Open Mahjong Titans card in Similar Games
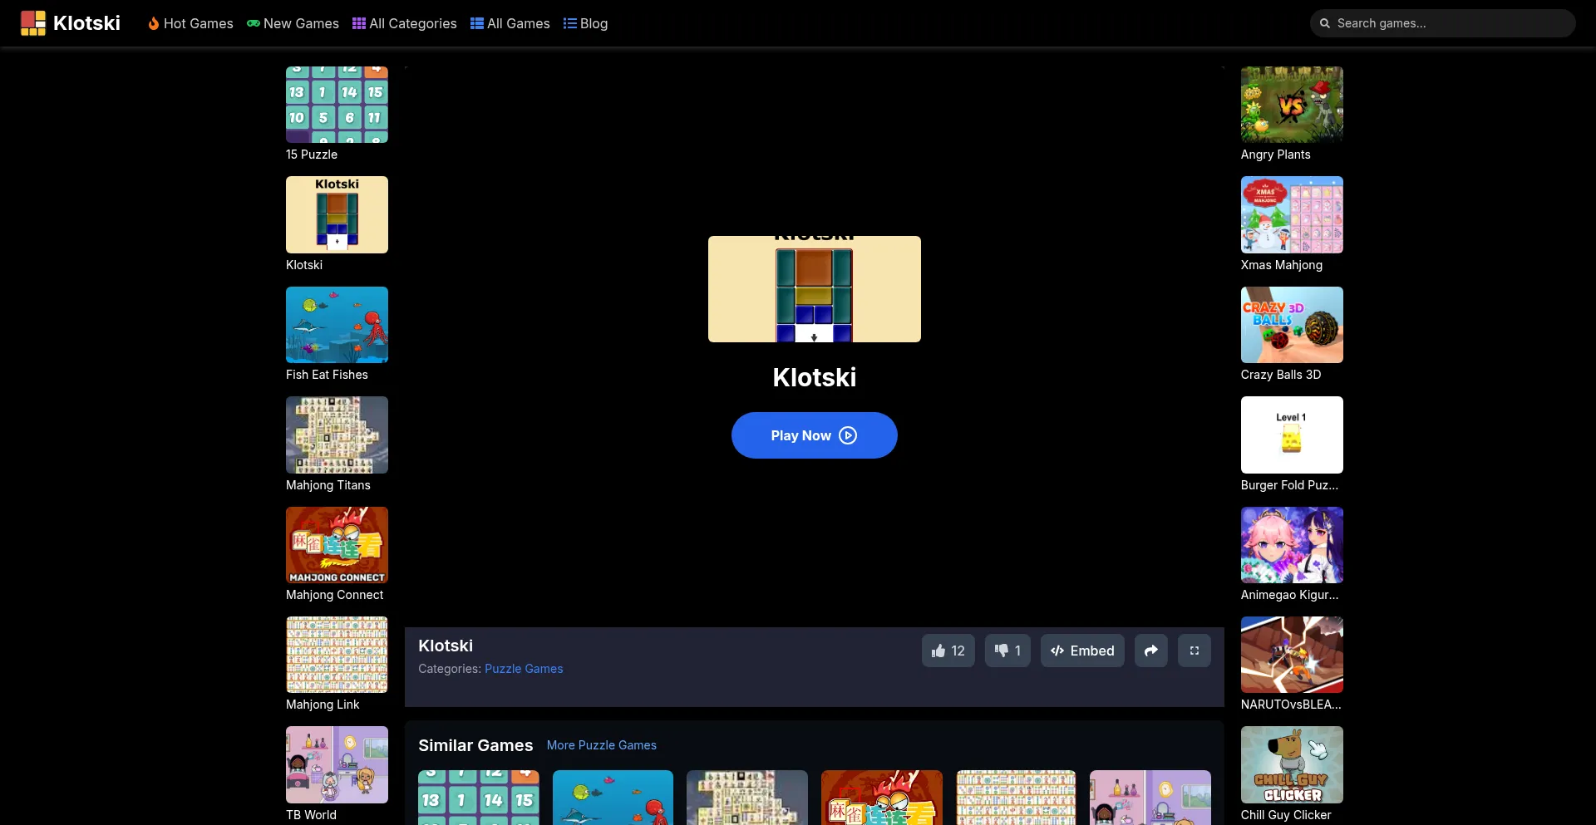This screenshot has height=825, width=1596. coord(747,798)
